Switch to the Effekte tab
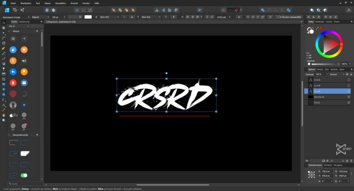The width and height of the screenshot is (354, 191). tap(320, 69)
